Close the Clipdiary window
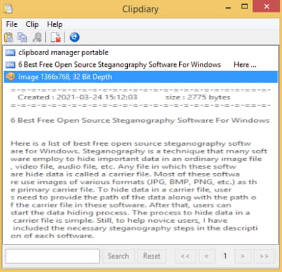The width and height of the screenshot is (282, 272). tap(266, 6)
